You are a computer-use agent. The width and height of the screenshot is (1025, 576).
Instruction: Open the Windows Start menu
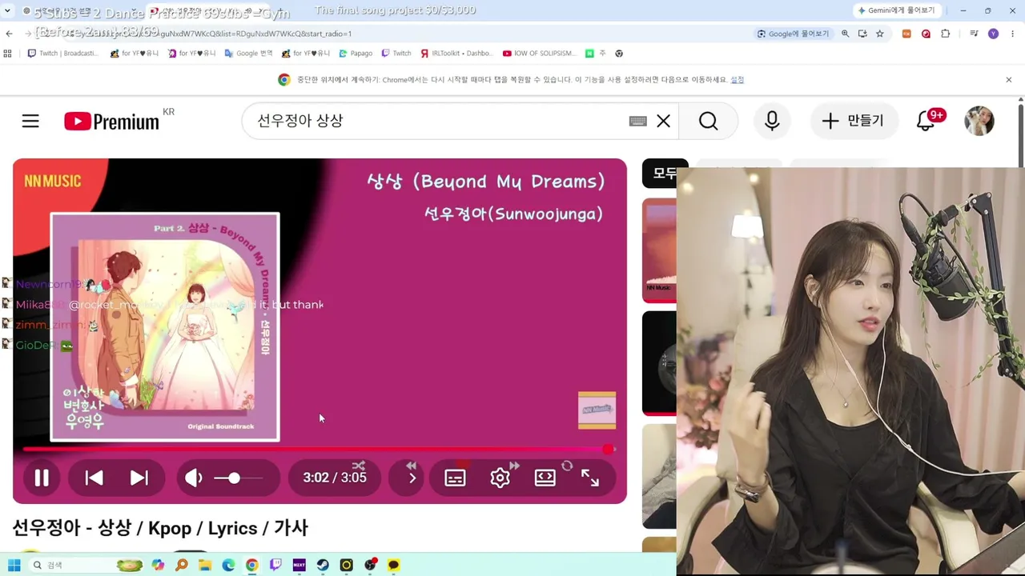pos(14,566)
